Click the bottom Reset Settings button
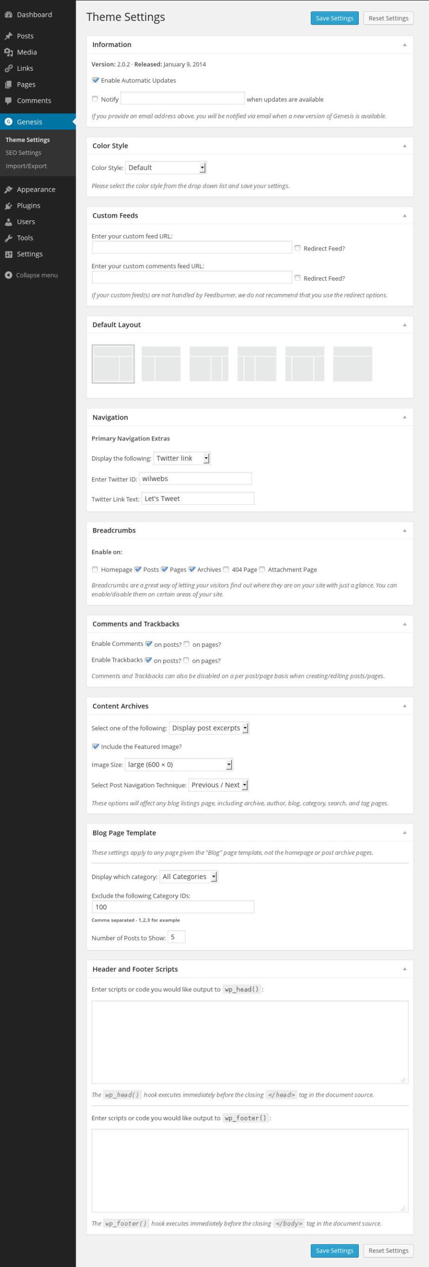This screenshot has height=1267, width=429. (x=388, y=1250)
